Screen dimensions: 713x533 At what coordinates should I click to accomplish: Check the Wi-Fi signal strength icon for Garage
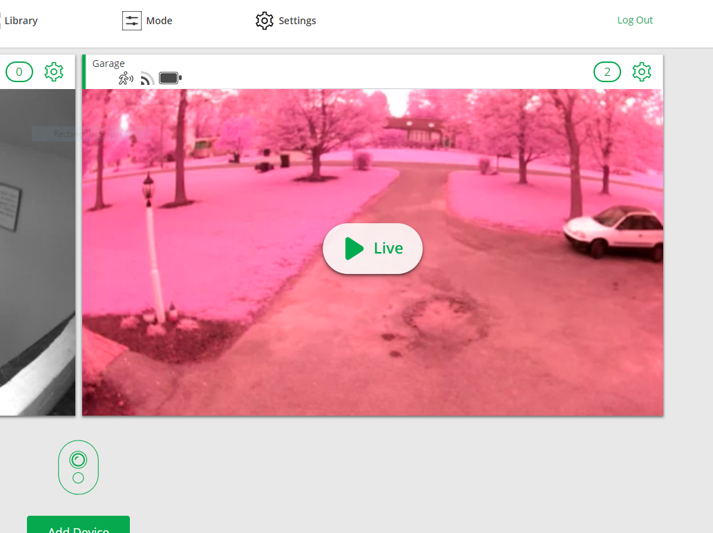tap(146, 78)
